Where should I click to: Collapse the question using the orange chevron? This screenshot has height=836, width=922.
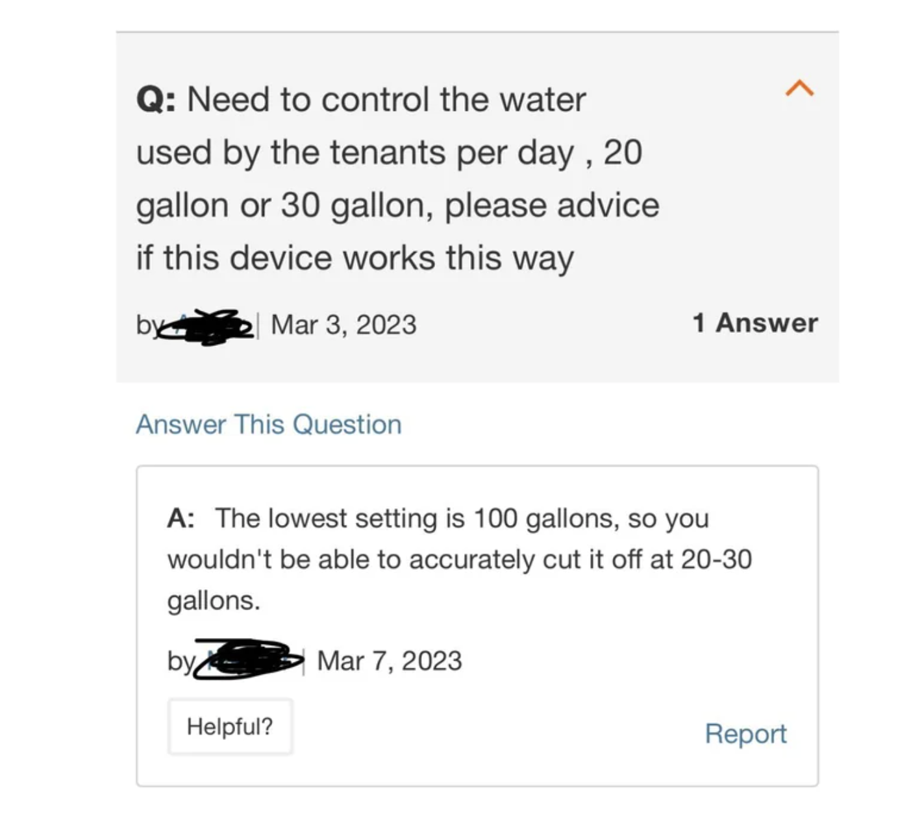[801, 89]
